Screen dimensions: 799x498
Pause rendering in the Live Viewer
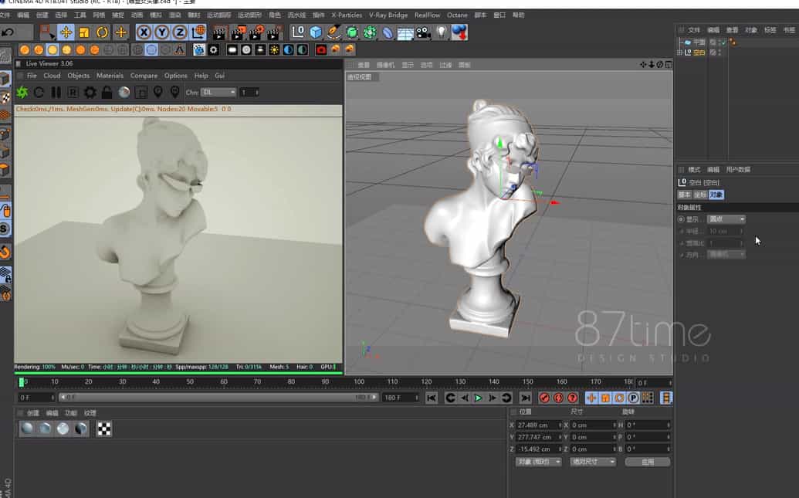tap(57, 92)
